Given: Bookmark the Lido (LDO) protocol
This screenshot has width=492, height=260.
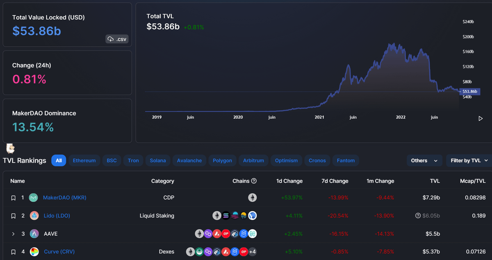Looking at the screenshot, I should [13, 216].
